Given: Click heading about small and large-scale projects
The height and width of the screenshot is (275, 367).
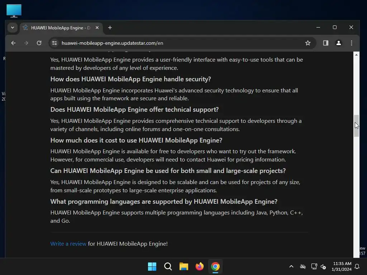Looking at the screenshot, I should [168, 171].
